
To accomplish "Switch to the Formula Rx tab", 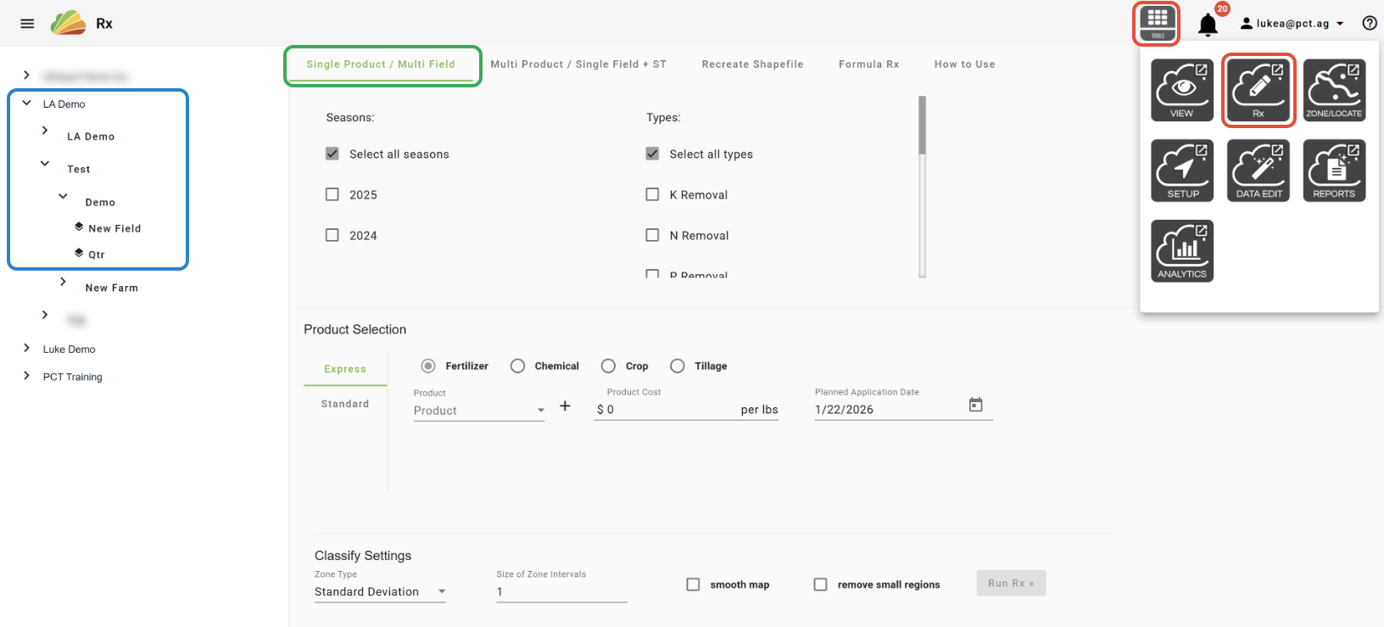I will click(868, 64).
